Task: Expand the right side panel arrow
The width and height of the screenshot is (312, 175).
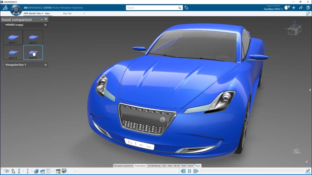Action: [310, 90]
